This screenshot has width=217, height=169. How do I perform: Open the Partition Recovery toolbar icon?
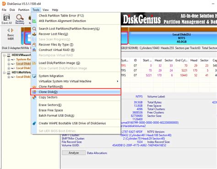click(x=20, y=19)
